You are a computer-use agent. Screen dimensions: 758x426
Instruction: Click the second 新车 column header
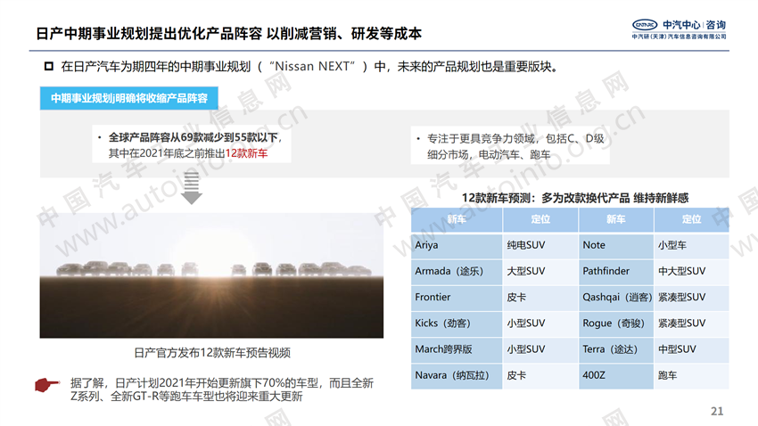tap(616, 219)
